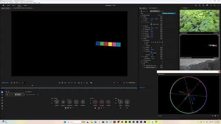Collapse the Motion effect group

pyautogui.click(x=141, y=17)
